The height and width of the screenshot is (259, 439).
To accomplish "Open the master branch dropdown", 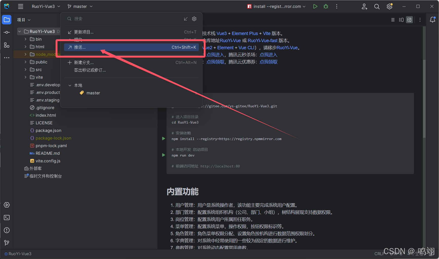I will coord(80,6).
